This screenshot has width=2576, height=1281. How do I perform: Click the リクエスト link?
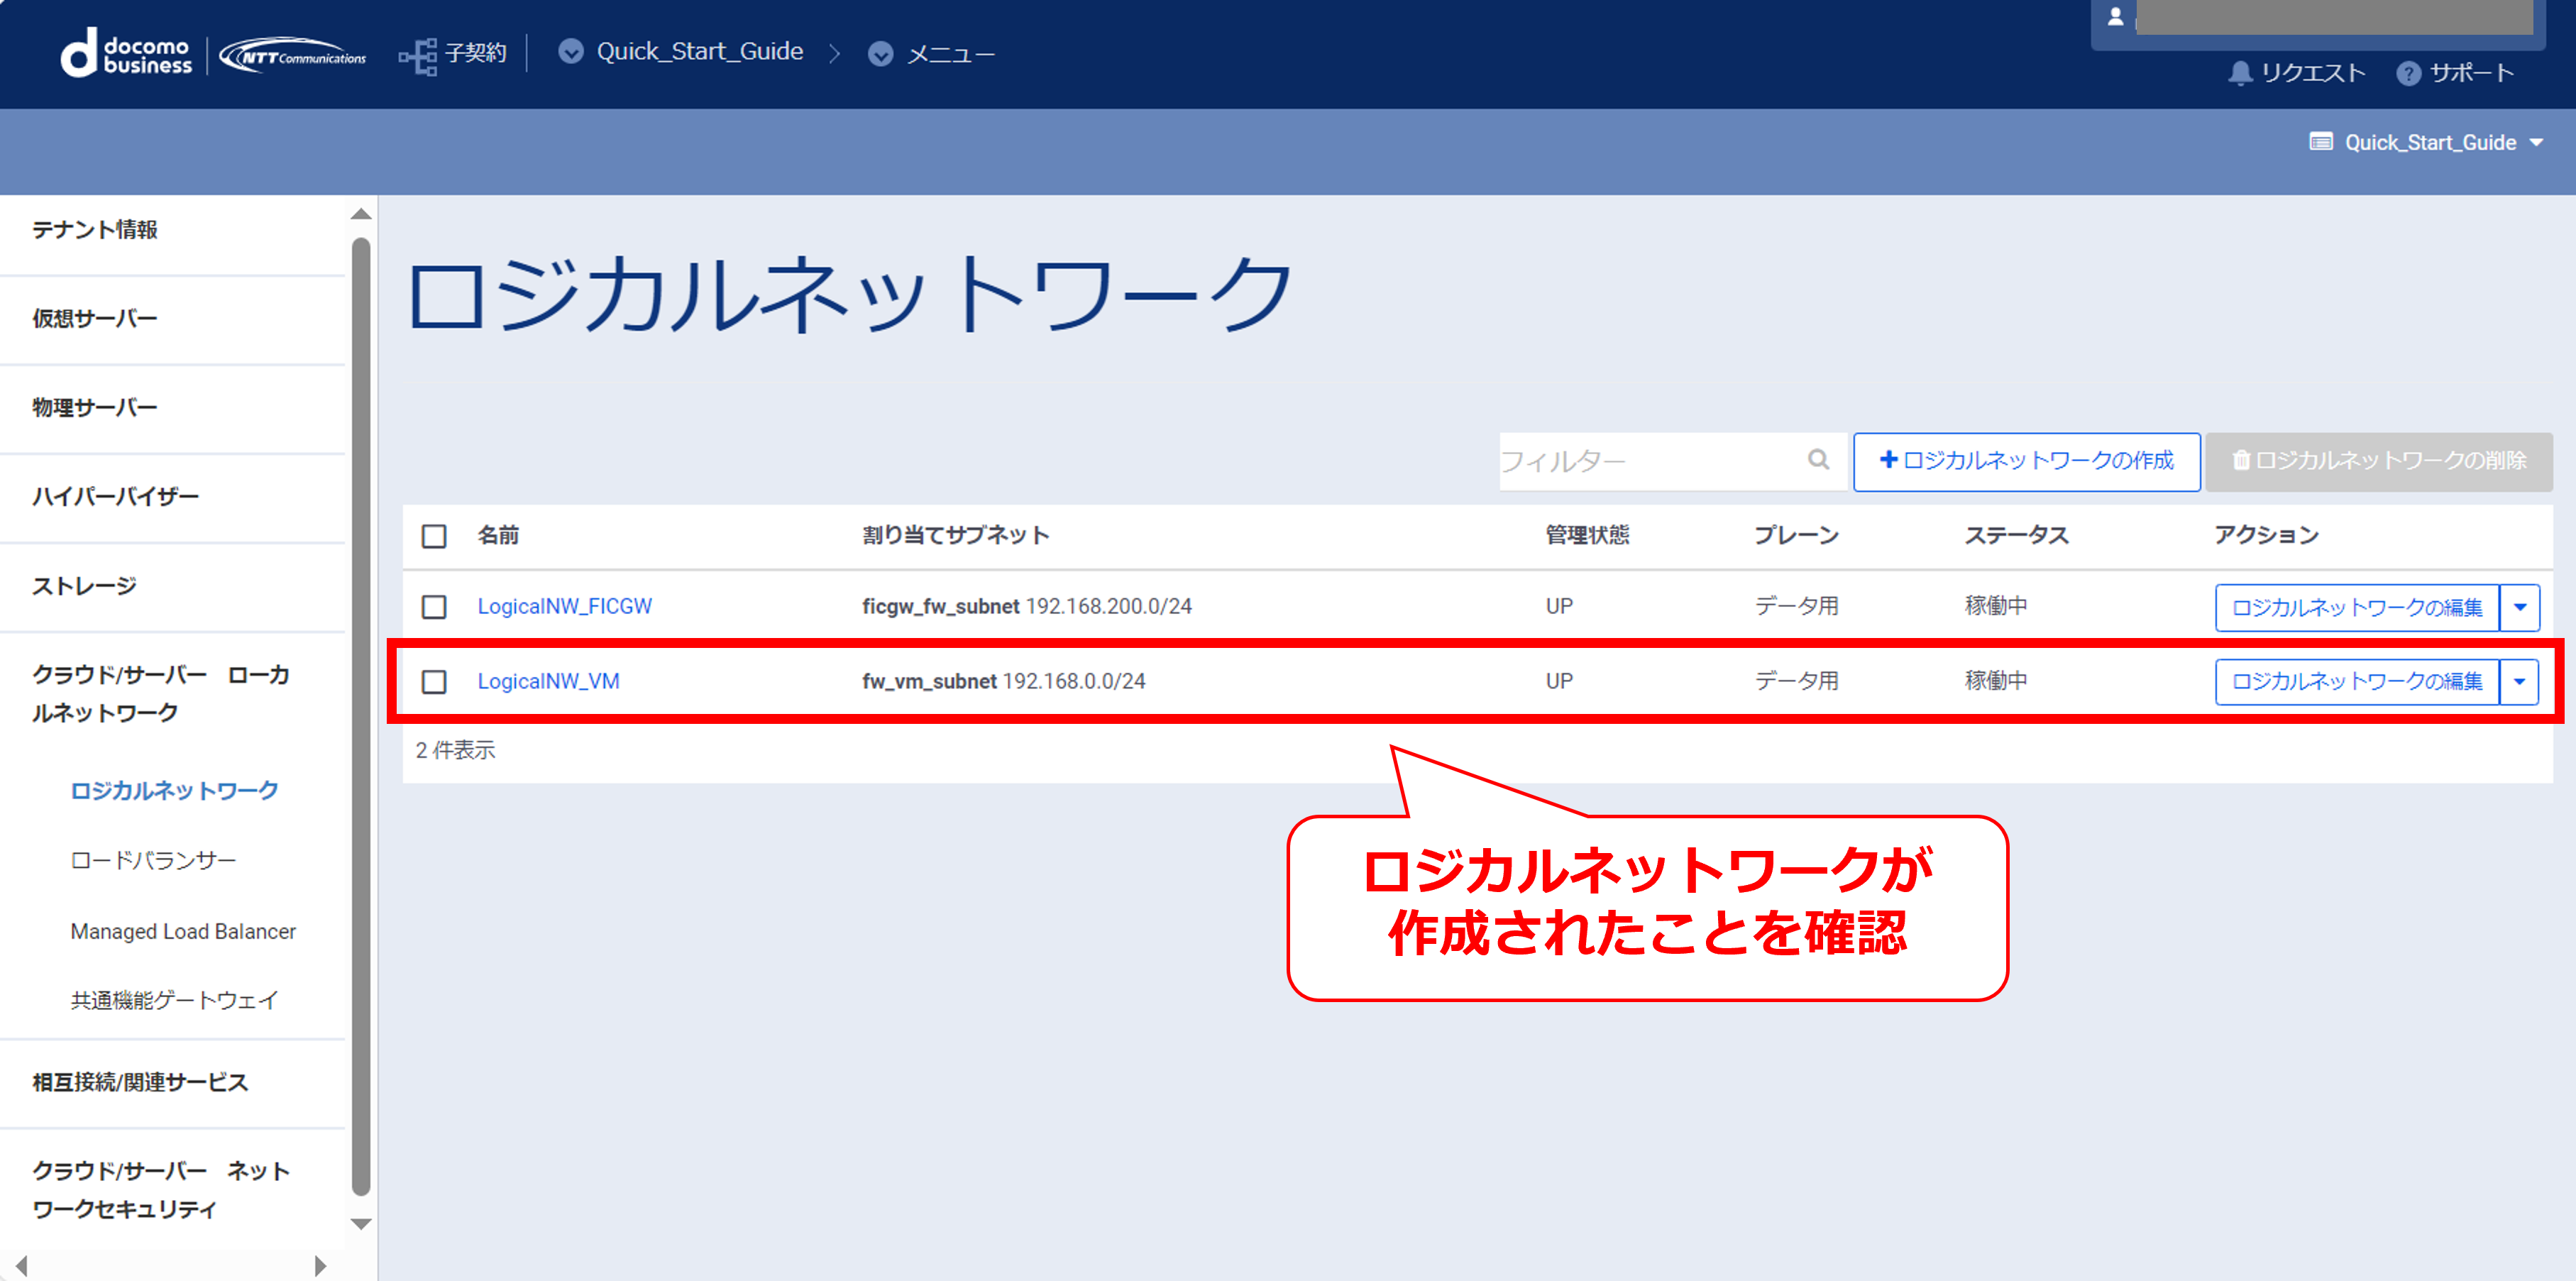click(2313, 73)
